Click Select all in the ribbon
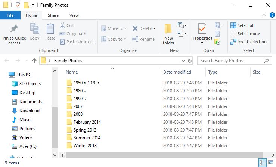The width and height of the screenshot is (276, 167). coord(242,25)
